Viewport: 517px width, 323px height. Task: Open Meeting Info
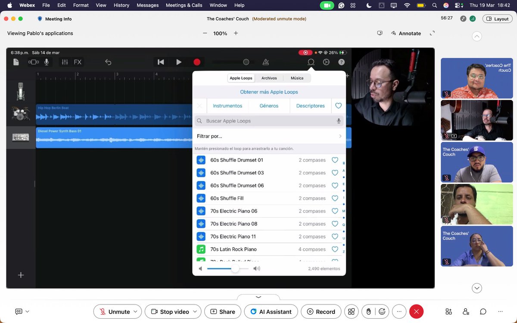pos(54,19)
